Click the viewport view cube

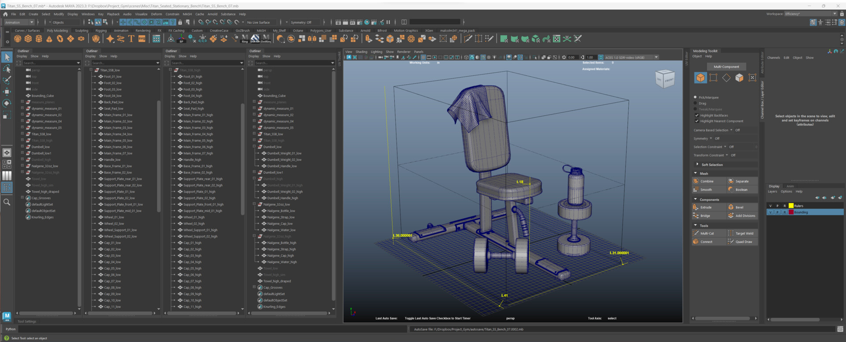[x=665, y=79]
